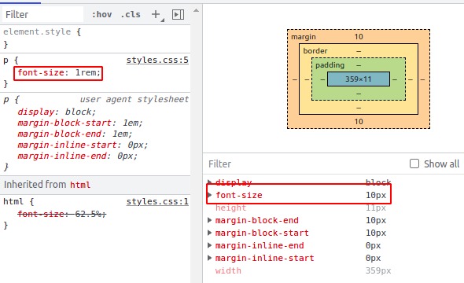Screen dimensions: 464x283
Task: Click the html link in Inherited from
Action: point(80,185)
